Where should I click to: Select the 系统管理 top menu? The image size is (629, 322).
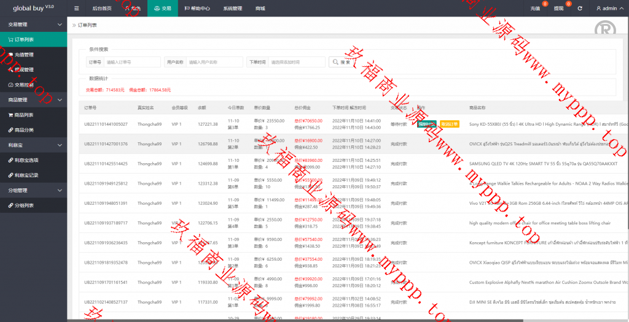(x=232, y=9)
